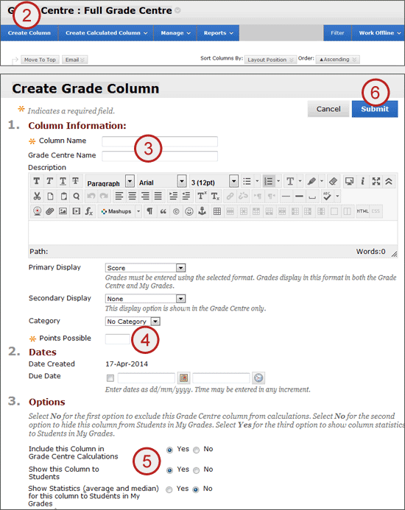
Task: Insert emoticon using smiley icon
Action: 189,211
